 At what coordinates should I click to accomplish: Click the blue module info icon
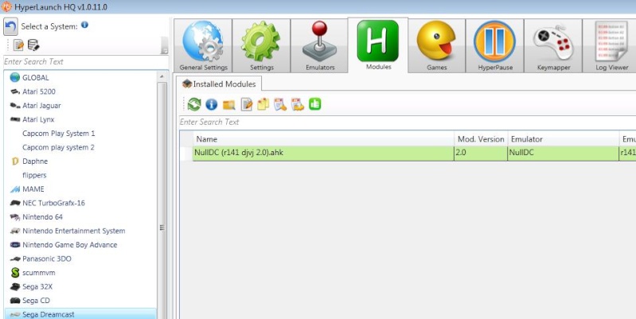[x=211, y=104]
